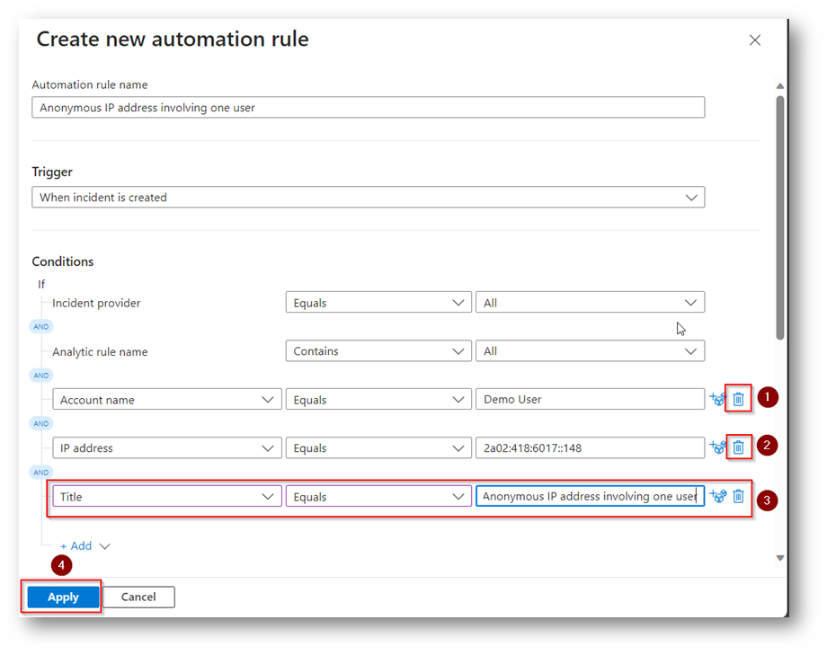Open Account name property dropdown
The image size is (827, 655).
click(x=167, y=400)
